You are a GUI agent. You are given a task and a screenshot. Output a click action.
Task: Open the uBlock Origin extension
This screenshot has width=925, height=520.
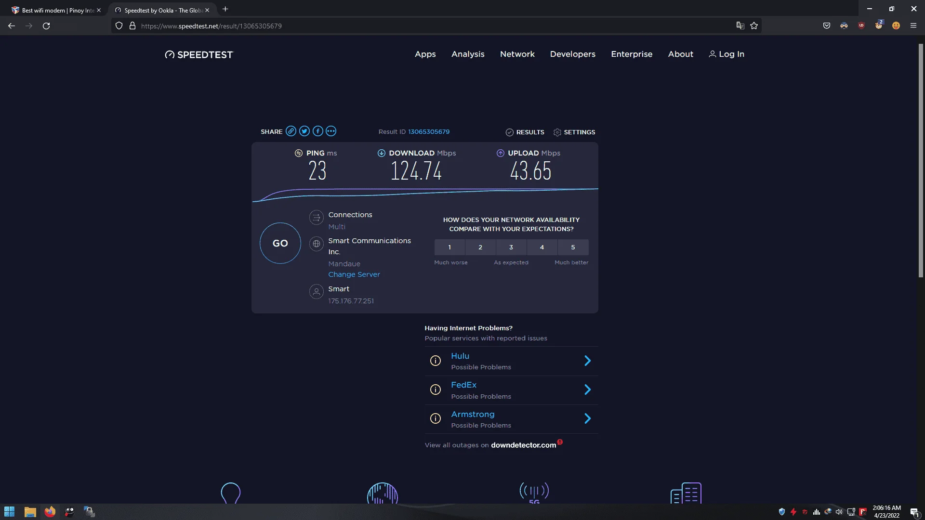861,26
